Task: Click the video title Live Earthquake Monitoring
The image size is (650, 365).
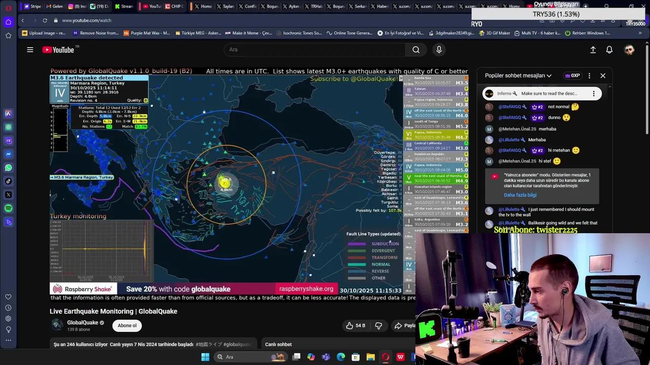Action: (113, 311)
